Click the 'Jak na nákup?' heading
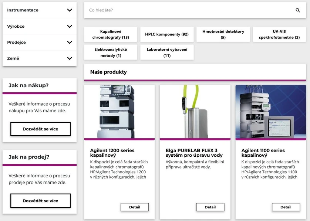 28,85
